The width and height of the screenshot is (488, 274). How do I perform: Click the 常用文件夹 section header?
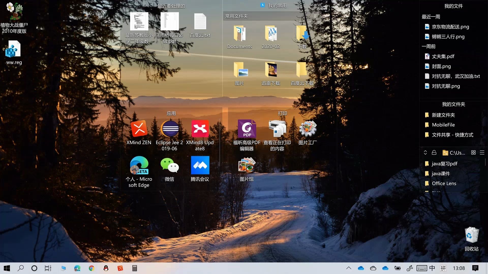coord(236,16)
